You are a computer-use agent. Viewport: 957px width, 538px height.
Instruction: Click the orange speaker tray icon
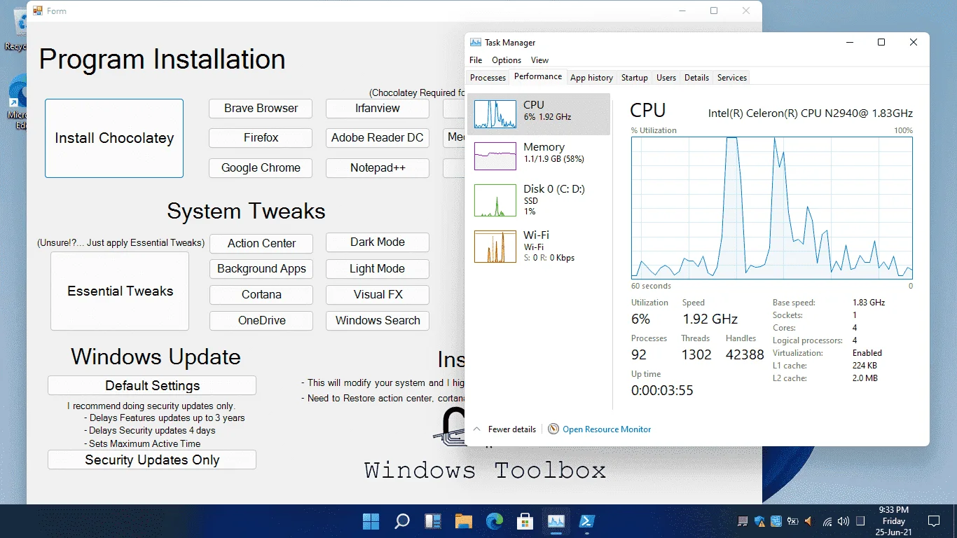point(809,521)
